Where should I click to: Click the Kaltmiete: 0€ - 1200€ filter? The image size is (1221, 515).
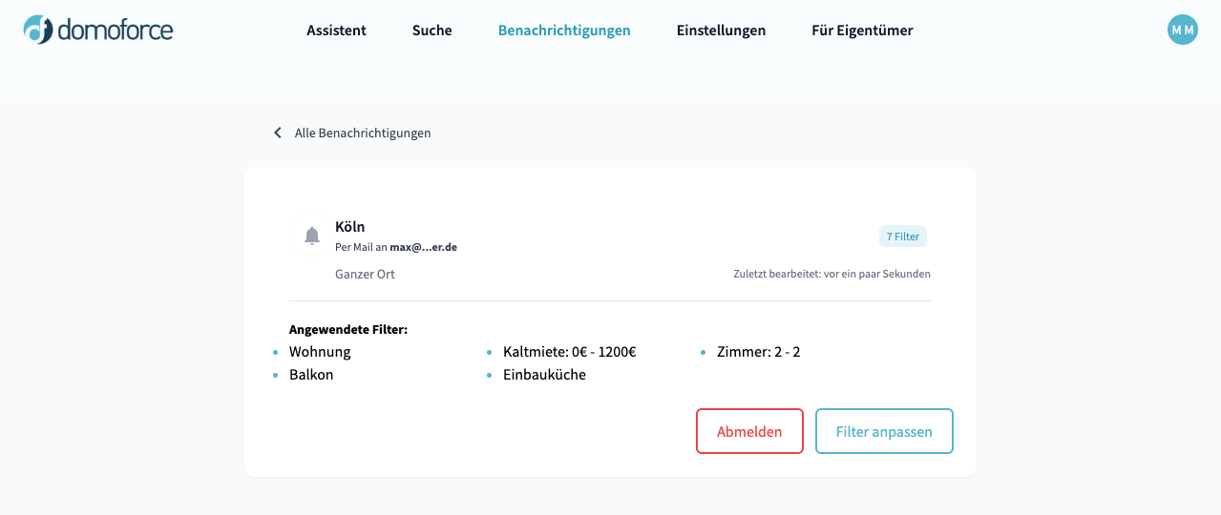click(569, 352)
